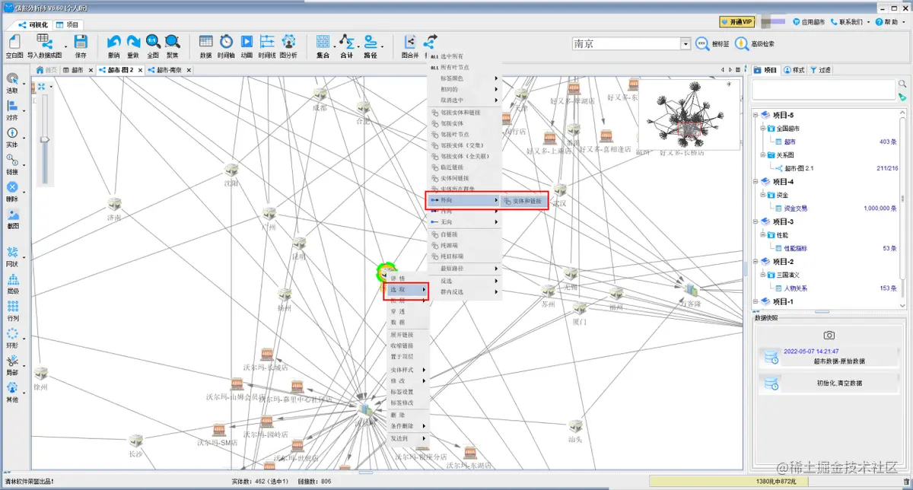Collapse the 项目-5 tree node

point(755,115)
